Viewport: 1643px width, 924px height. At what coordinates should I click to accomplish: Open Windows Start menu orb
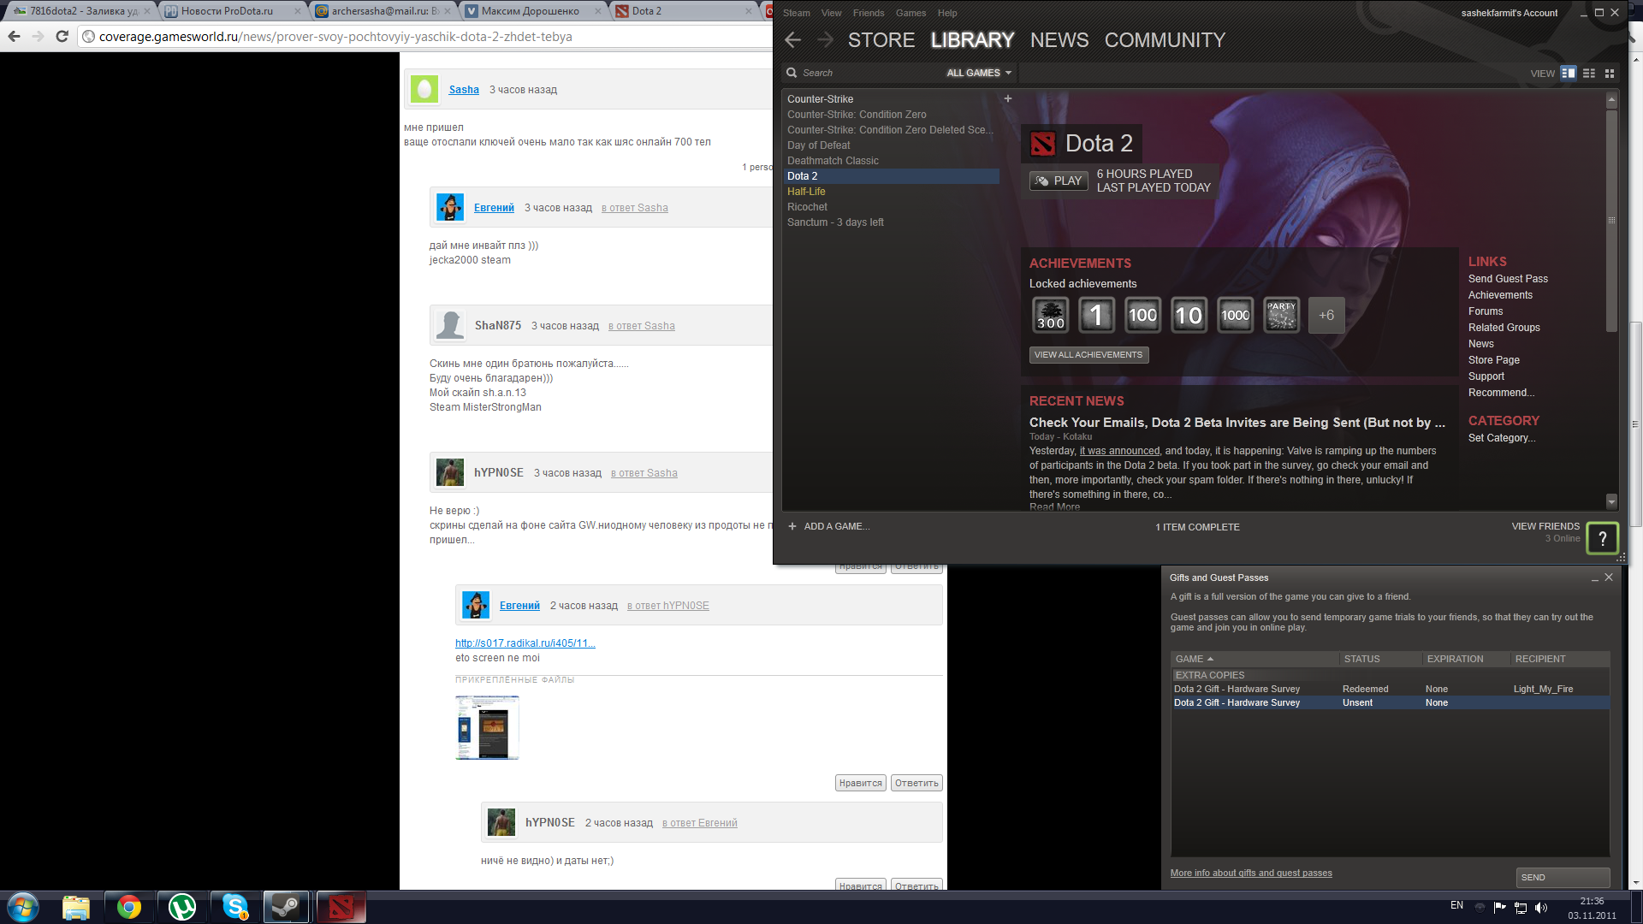(23, 907)
